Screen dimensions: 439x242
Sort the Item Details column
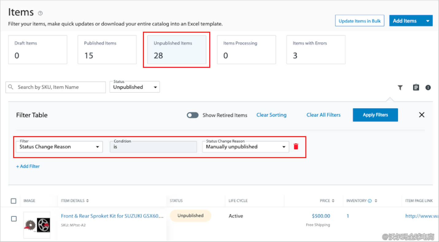coord(87,201)
